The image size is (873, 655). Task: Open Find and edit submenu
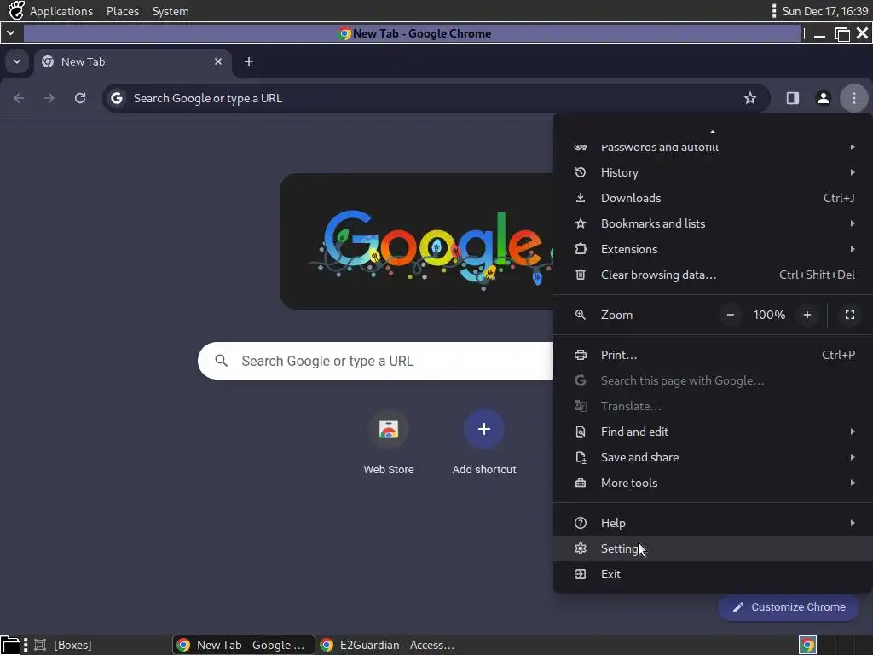coord(713,432)
